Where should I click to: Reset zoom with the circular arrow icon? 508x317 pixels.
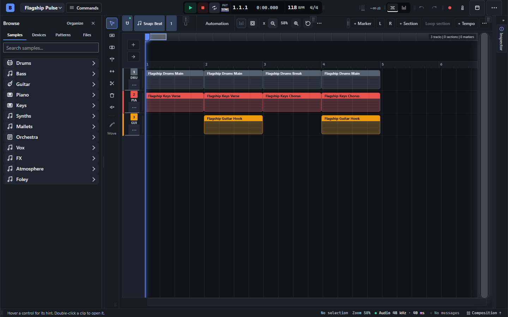pos(308,23)
